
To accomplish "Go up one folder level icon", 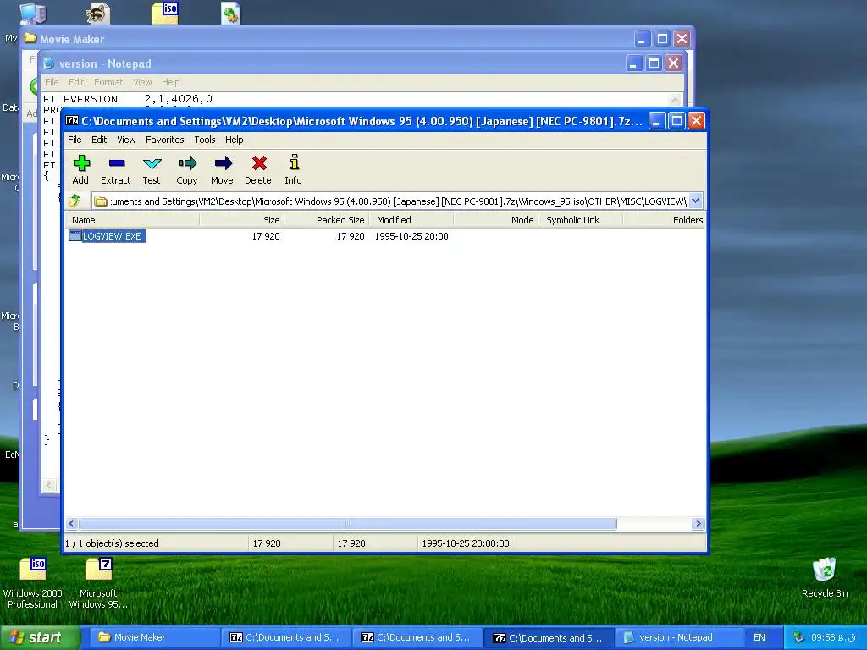I will [x=75, y=201].
